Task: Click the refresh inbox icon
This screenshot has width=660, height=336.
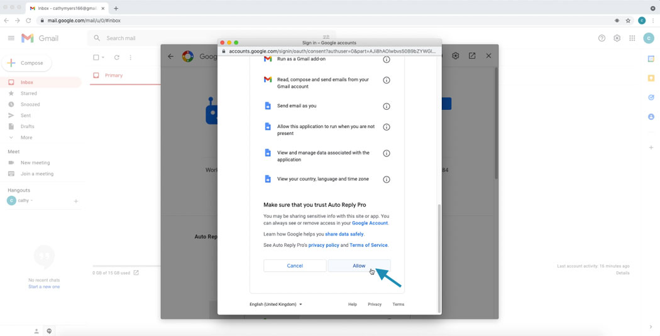Action: click(117, 58)
